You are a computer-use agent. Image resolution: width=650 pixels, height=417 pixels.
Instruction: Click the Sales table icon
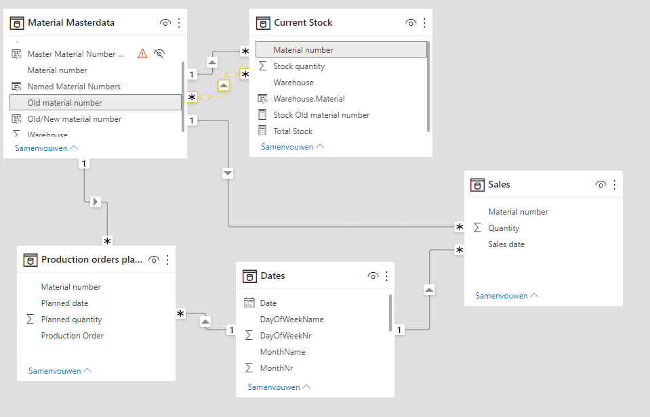coord(477,185)
